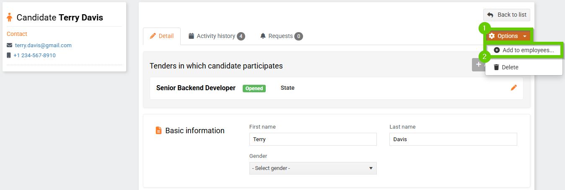565x190 pixels.
Task: Click the envelope icon beside the email
Action: pos(10,45)
